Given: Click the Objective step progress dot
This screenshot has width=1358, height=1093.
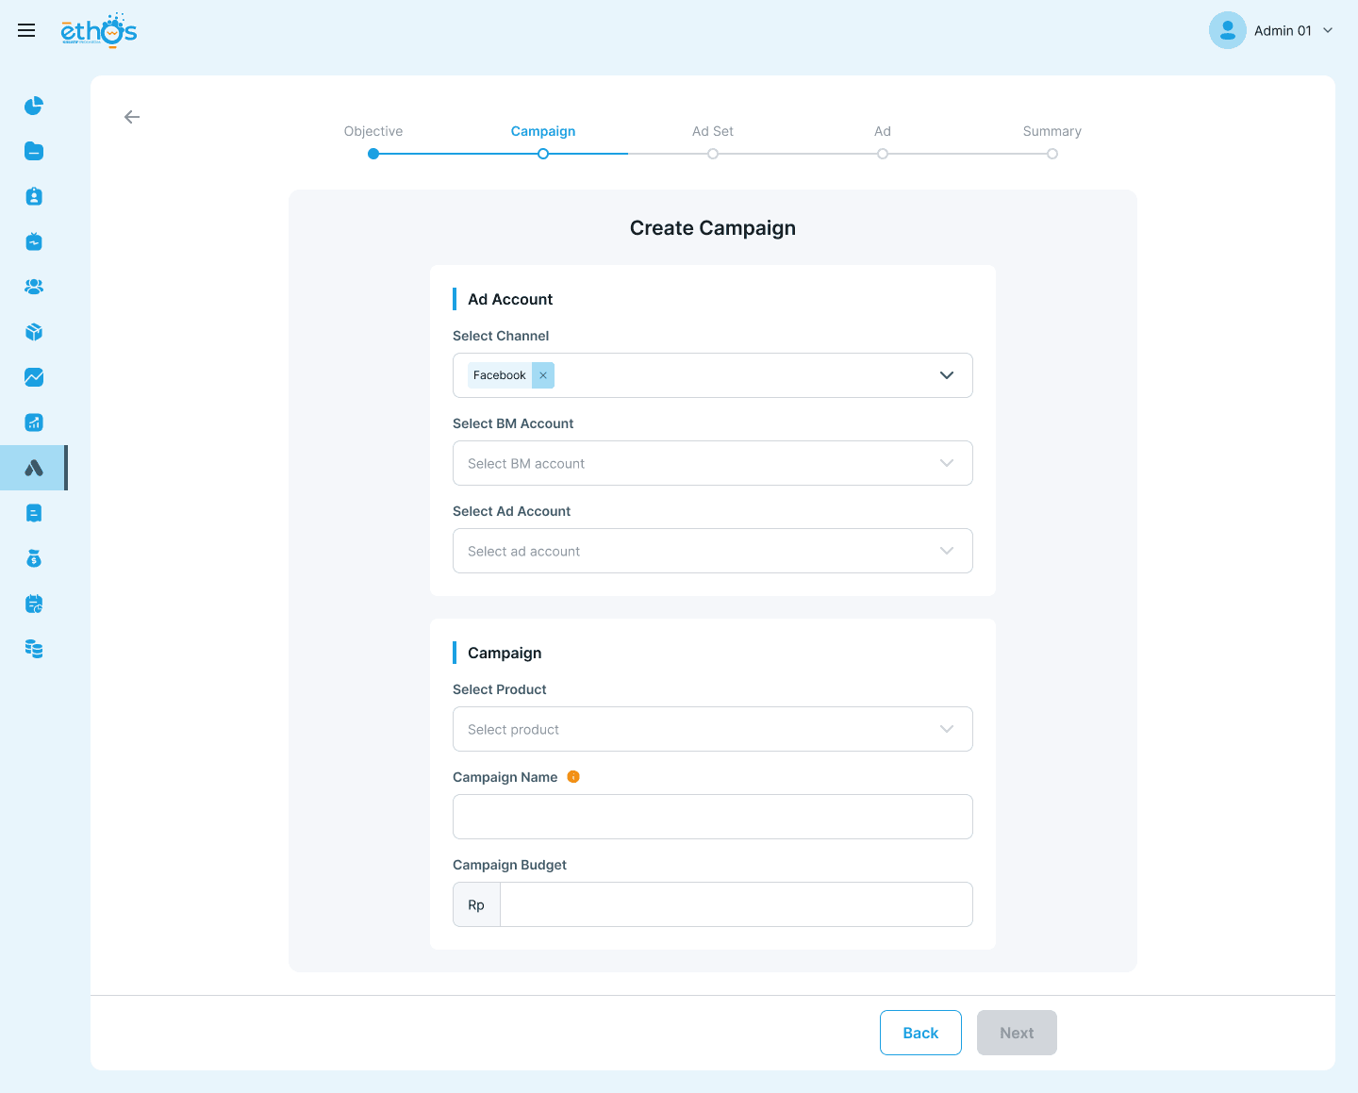Looking at the screenshot, I should [x=373, y=154].
